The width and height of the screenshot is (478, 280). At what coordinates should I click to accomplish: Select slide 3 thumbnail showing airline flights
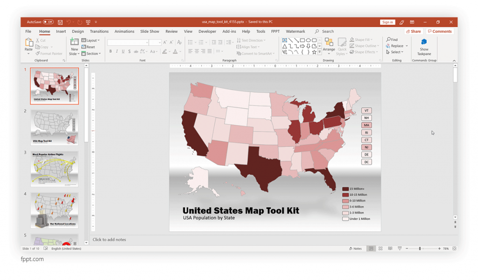[54, 168]
